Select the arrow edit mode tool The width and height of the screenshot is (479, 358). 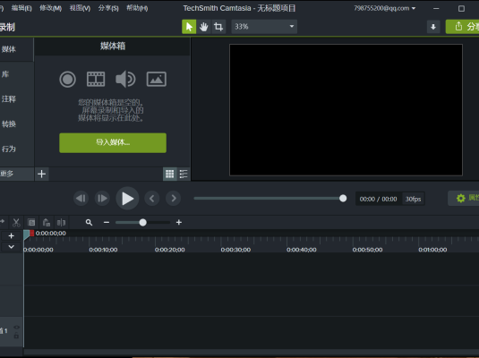(x=189, y=27)
